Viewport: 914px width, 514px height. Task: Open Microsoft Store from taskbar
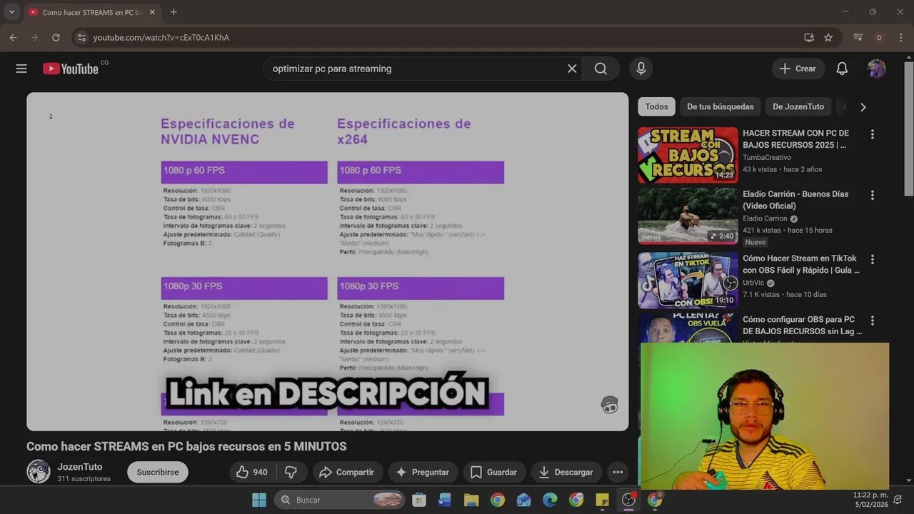click(419, 500)
